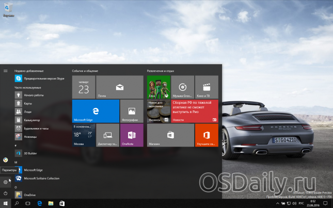Viewport: 333px width, 208px height.
Task: Open the Xbox tile
Action: click(158, 87)
